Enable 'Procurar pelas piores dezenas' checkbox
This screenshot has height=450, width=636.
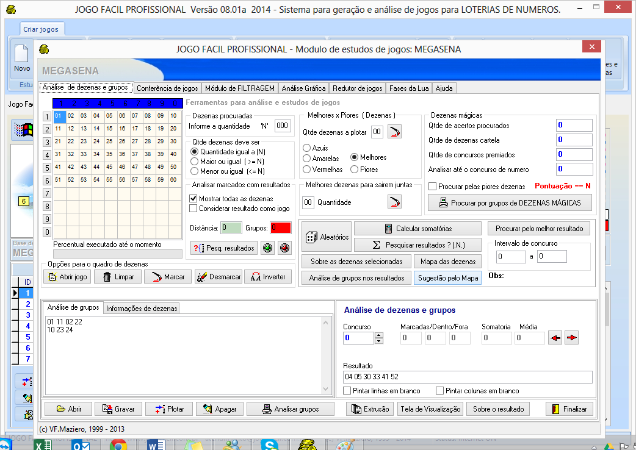click(x=433, y=187)
